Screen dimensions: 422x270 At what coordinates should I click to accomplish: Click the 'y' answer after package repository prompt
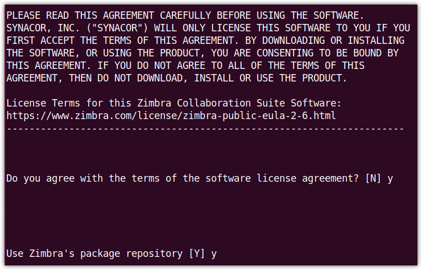(214, 254)
